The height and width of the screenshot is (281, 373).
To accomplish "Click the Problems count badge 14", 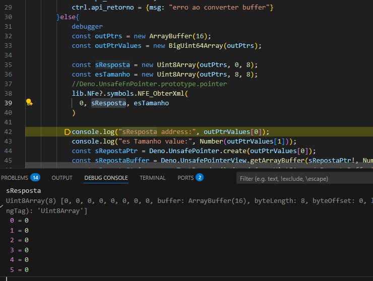I will (35, 178).
